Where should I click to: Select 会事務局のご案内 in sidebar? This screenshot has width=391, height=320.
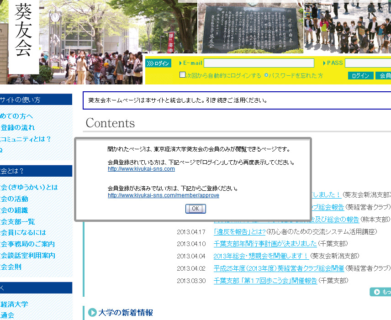pos(27,244)
